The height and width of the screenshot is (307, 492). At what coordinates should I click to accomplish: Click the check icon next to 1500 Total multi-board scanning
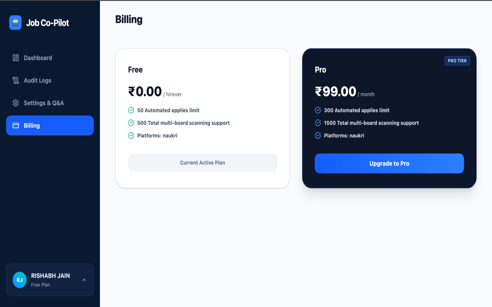coord(318,123)
